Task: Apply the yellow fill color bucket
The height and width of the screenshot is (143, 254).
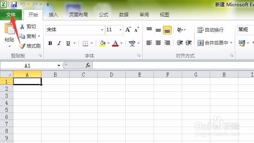Action: point(102,43)
